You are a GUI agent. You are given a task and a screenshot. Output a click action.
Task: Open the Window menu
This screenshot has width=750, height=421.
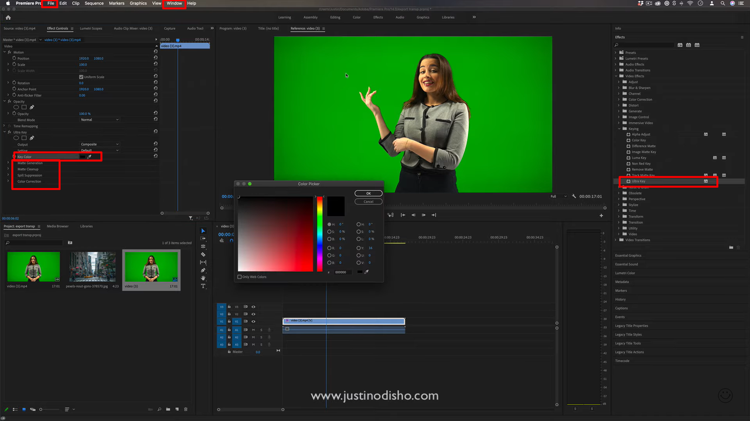[x=174, y=4]
